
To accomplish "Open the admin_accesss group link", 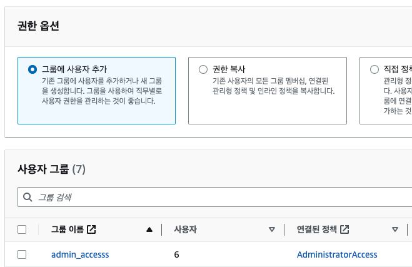I will [80, 254].
